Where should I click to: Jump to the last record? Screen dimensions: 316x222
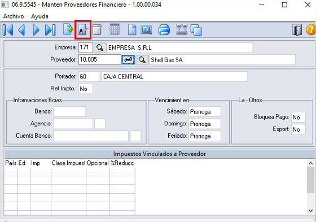(50, 30)
